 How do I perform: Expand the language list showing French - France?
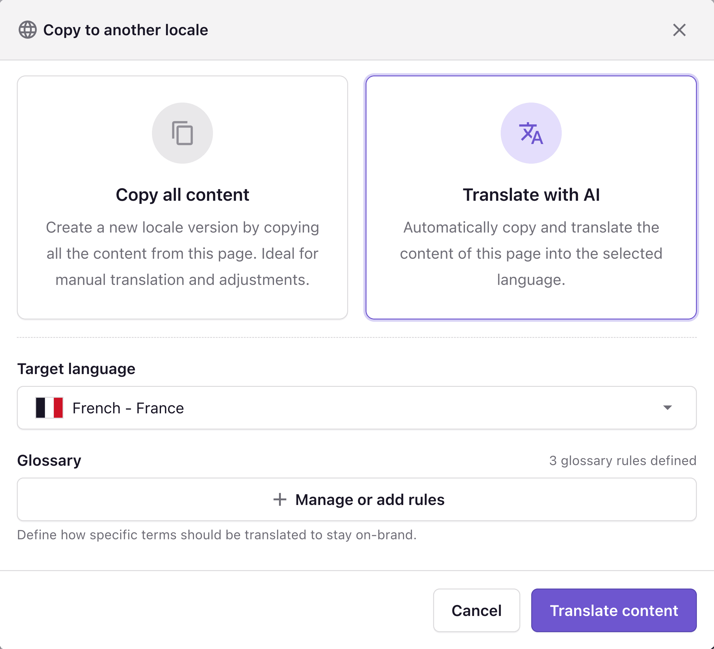tap(357, 407)
